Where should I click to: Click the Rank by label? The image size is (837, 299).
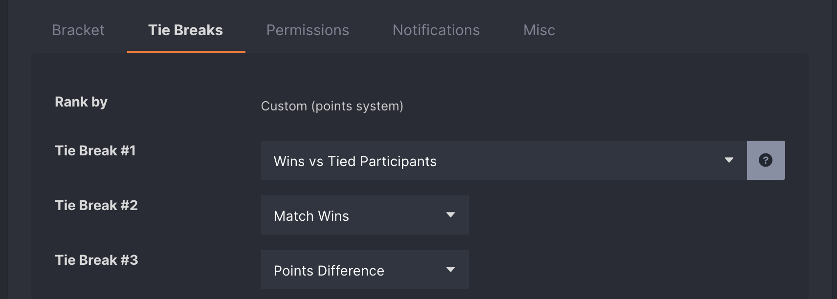pyautogui.click(x=81, y=102)
